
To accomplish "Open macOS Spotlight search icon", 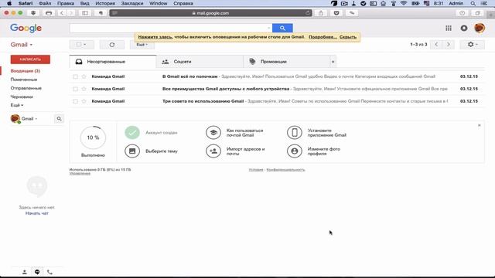I will 473,3.
